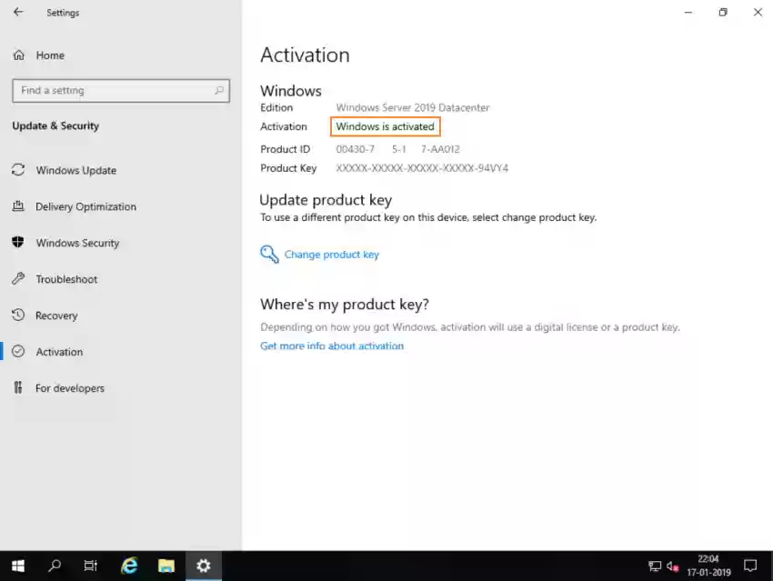Launch Internet Explorer from taskbar

pyautogui.click(x=129, y=566)
